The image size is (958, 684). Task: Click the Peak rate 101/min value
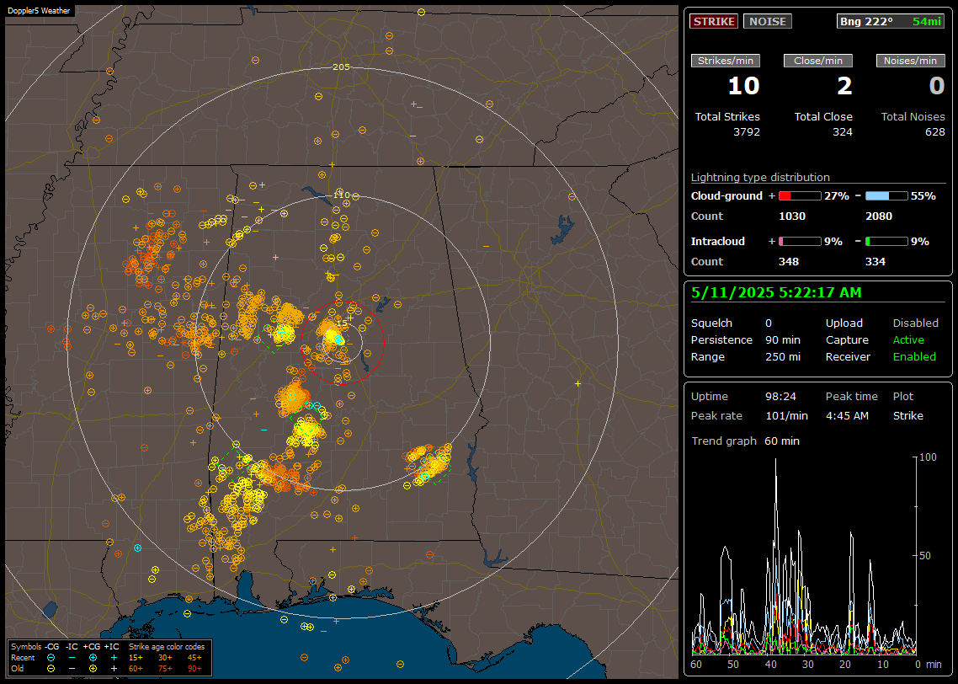787,415
